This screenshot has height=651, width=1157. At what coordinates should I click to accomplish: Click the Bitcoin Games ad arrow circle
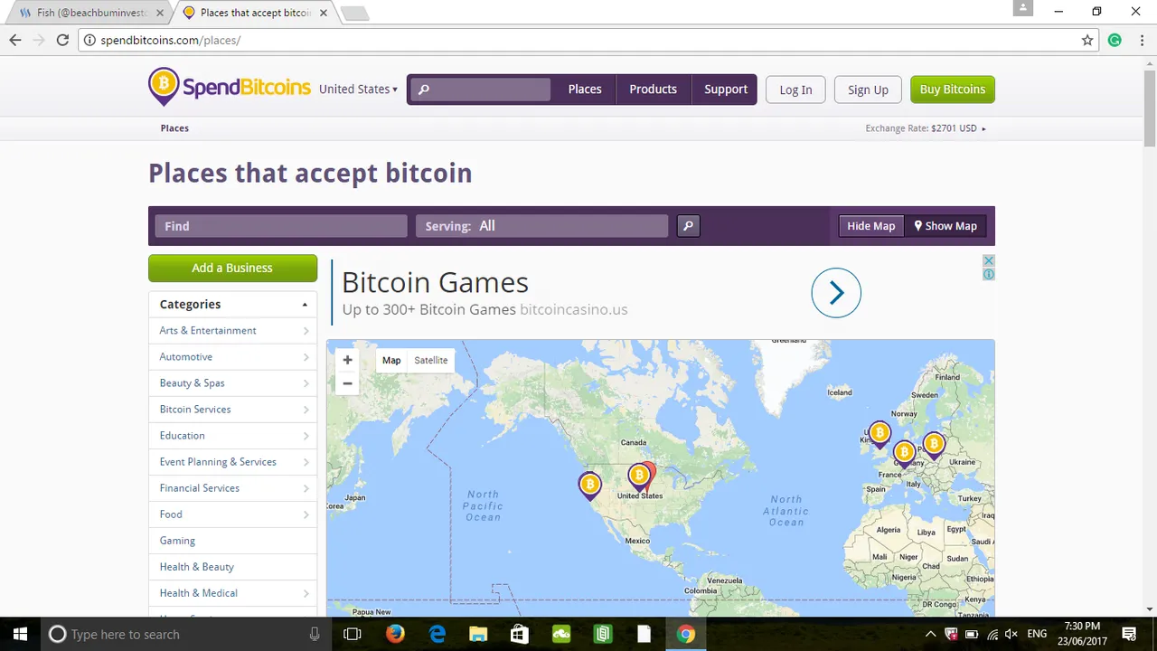coord(836,293)
